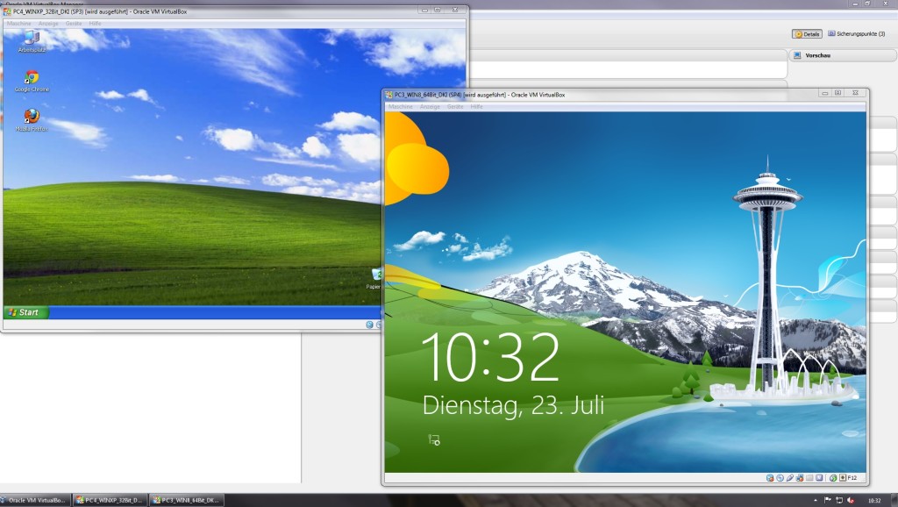The height and width of the screenshot is (507, 898).
Task: Click the 10:32 clock on Windows 8 lock screen
Action: click(490, 358)
